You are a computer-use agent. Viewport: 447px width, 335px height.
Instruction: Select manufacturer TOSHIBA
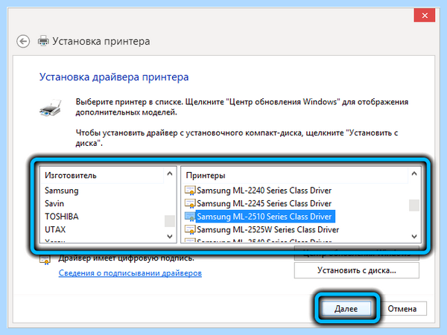coord(62,217)
